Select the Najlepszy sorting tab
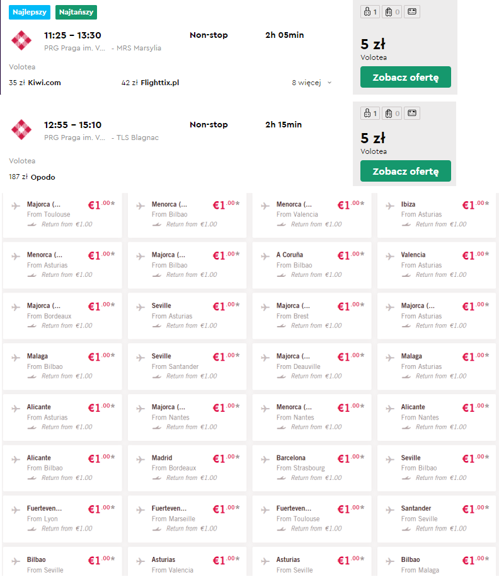499x579 pixels. click(x=30, y=12)
